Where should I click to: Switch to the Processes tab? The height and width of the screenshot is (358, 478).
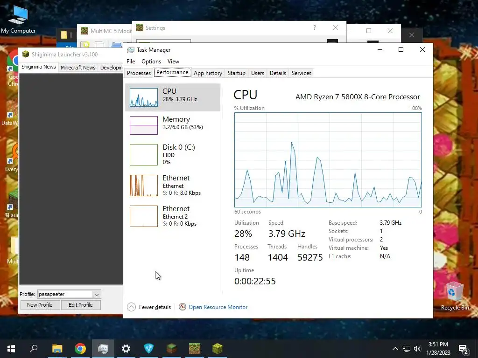[139, 73]
